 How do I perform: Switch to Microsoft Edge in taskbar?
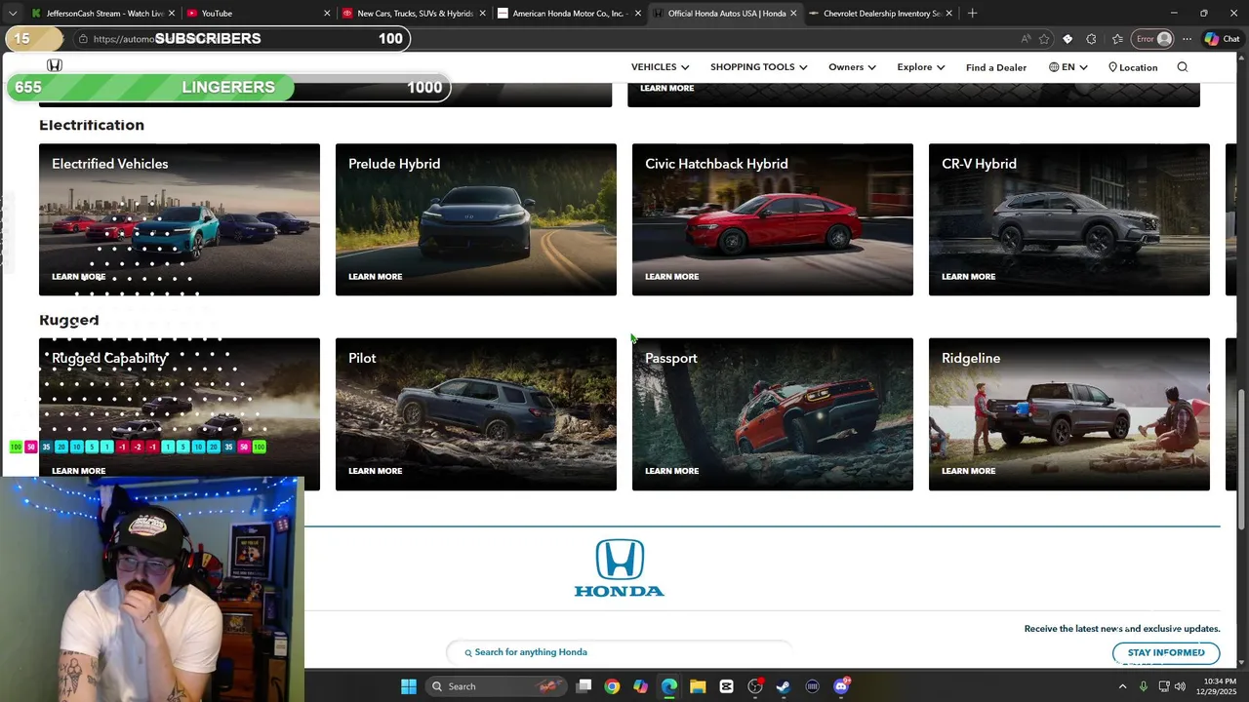668,686
